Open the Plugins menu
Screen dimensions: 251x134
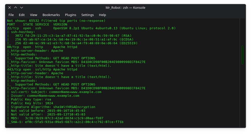tap(71, 15)
